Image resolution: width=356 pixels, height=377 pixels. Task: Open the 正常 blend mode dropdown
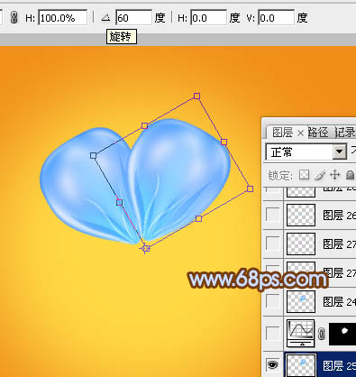306,152
